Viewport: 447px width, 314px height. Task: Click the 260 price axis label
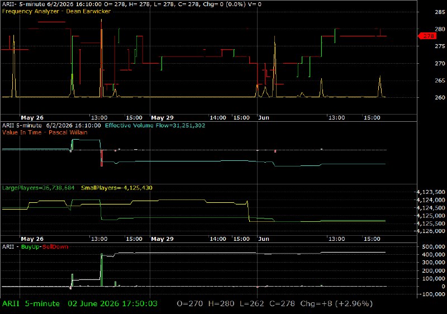coord(440,97)
